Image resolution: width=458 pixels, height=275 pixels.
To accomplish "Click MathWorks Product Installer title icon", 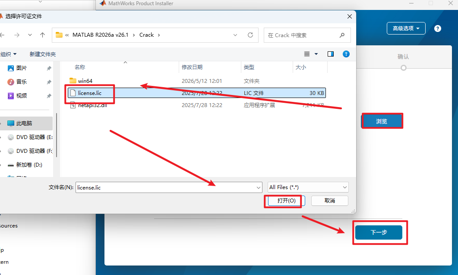I will (x=103, y=3).
